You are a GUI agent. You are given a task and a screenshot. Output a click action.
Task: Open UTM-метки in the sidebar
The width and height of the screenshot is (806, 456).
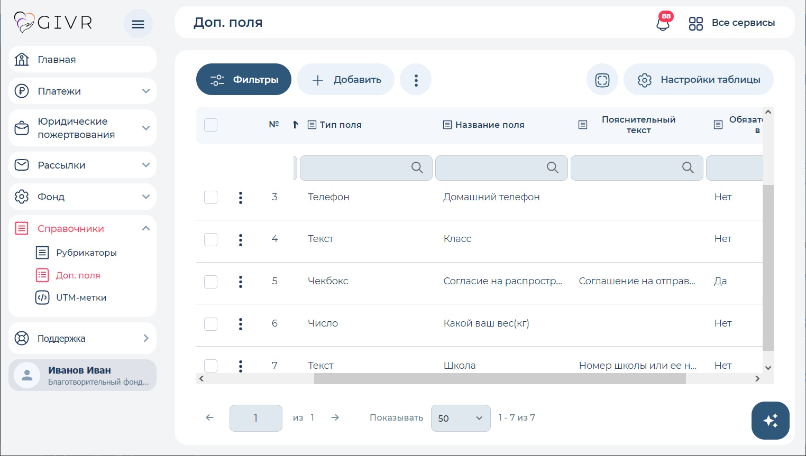71,297
